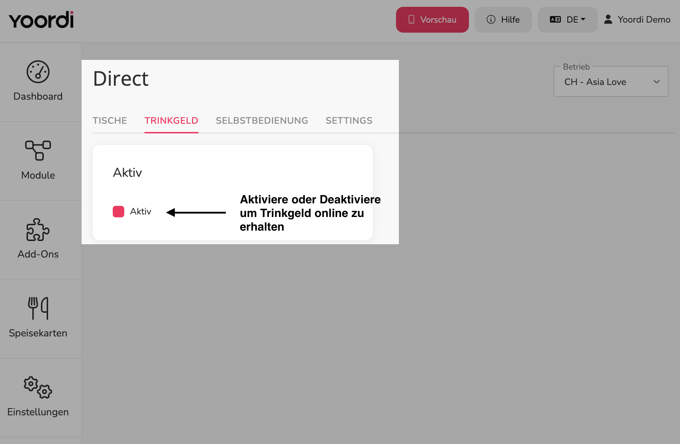Click the yoordi logo
Viewport: 680px width, 444px height.
coord(41,20)
